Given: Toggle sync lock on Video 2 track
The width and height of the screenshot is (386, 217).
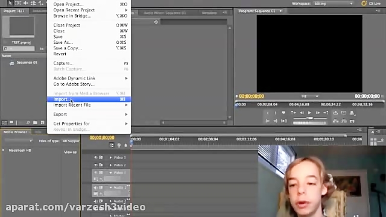Looking at the screenshot, I should click(x=101, y=165).
